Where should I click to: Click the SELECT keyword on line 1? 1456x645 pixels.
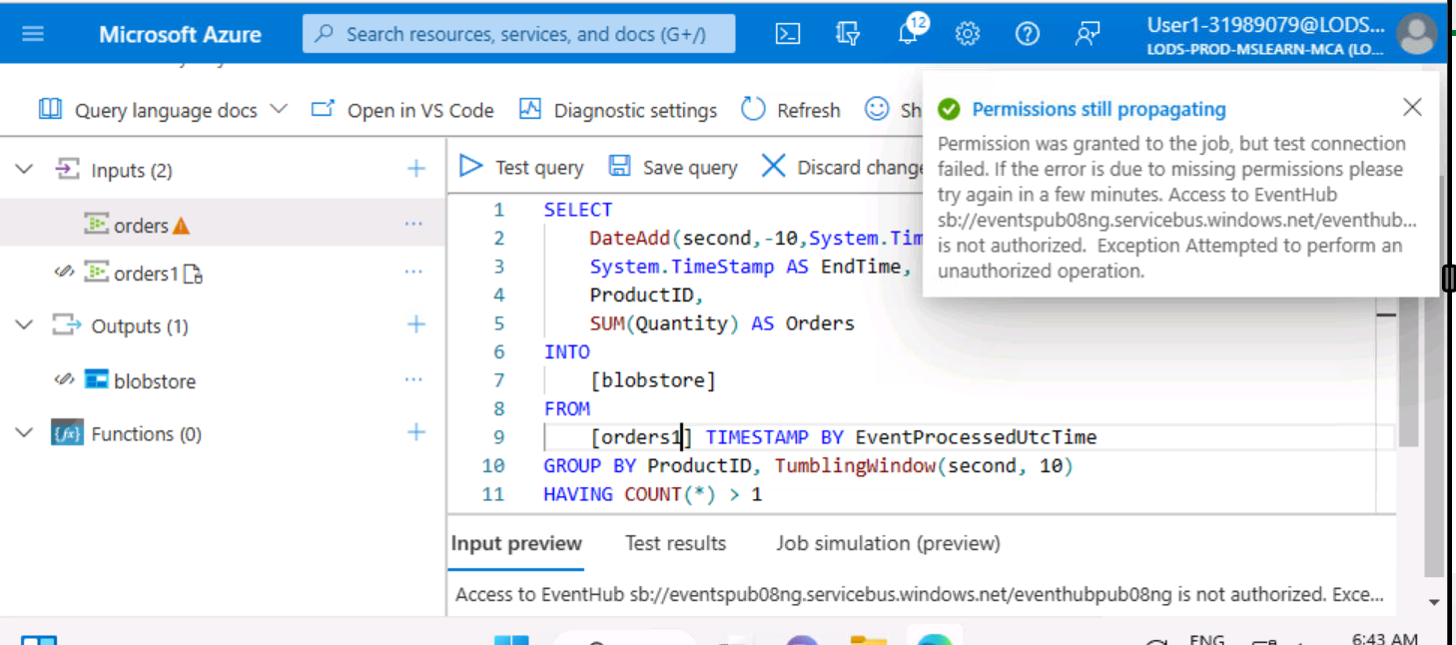pos(578,210)
